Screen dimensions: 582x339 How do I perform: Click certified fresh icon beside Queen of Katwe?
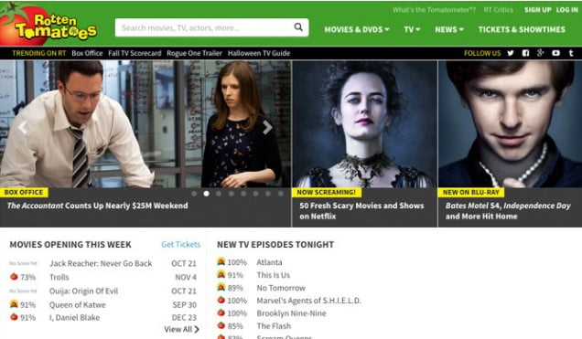[14, 304]
